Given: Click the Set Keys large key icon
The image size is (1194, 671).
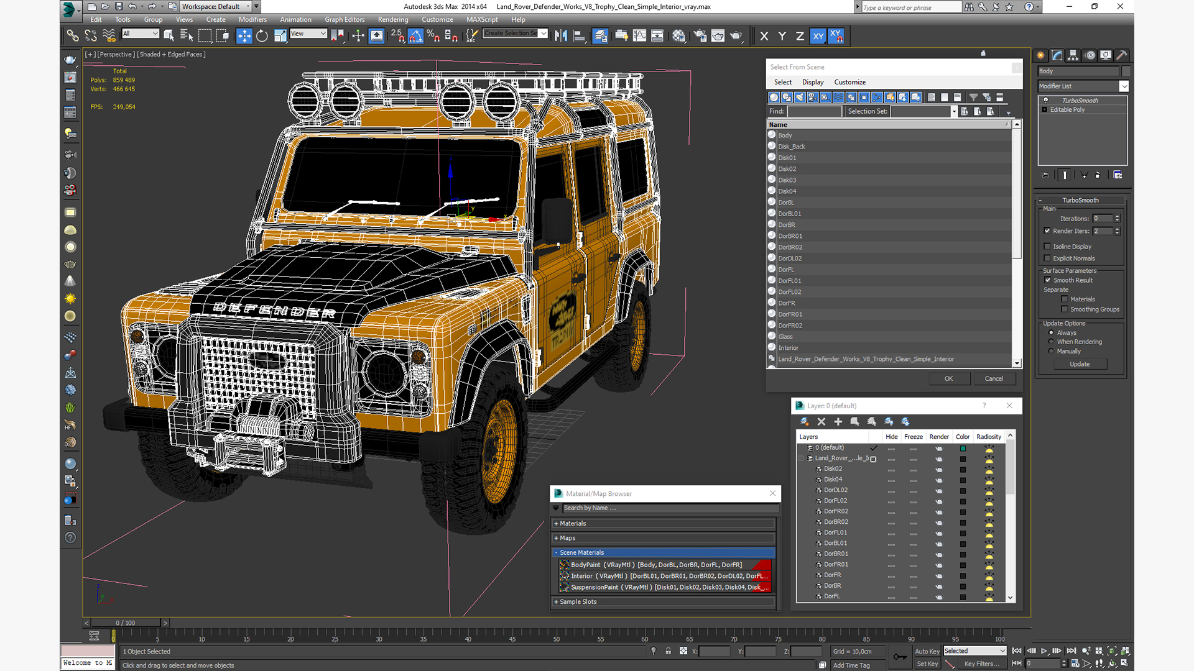Looking at the screenshot, I should [x=900, y=657].
